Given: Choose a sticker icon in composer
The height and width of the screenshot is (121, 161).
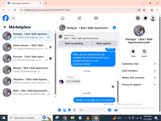Looking at the screenshot, I should [x=70, y=110].
